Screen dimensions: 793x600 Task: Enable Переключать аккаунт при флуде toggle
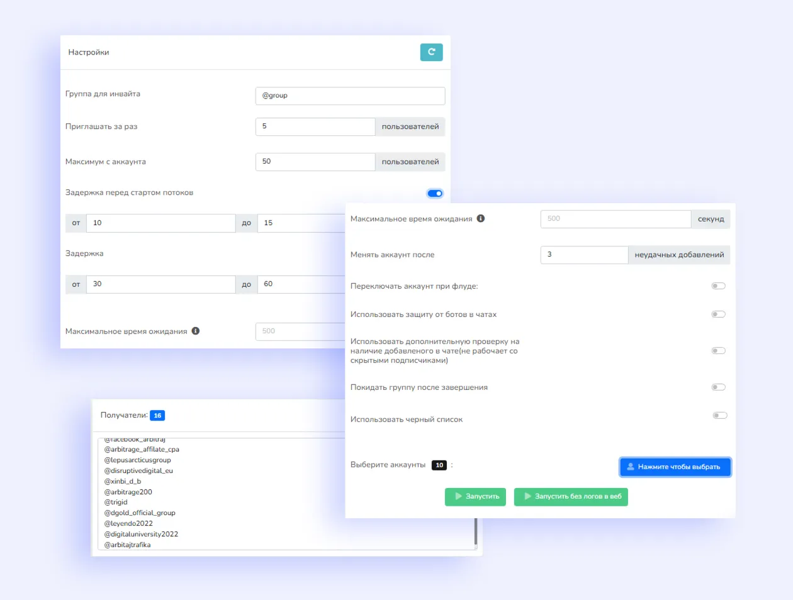pyautogui.click(x=718, y=286)
